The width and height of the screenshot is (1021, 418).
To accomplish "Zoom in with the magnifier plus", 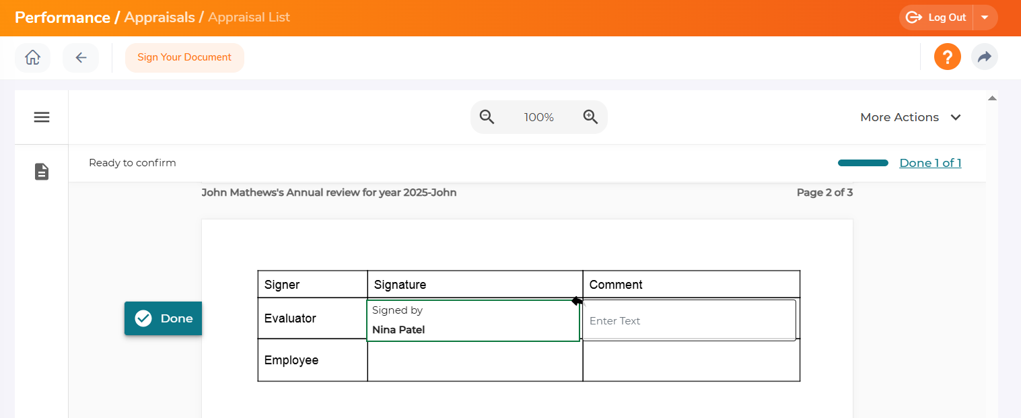I will coord(590,117).
